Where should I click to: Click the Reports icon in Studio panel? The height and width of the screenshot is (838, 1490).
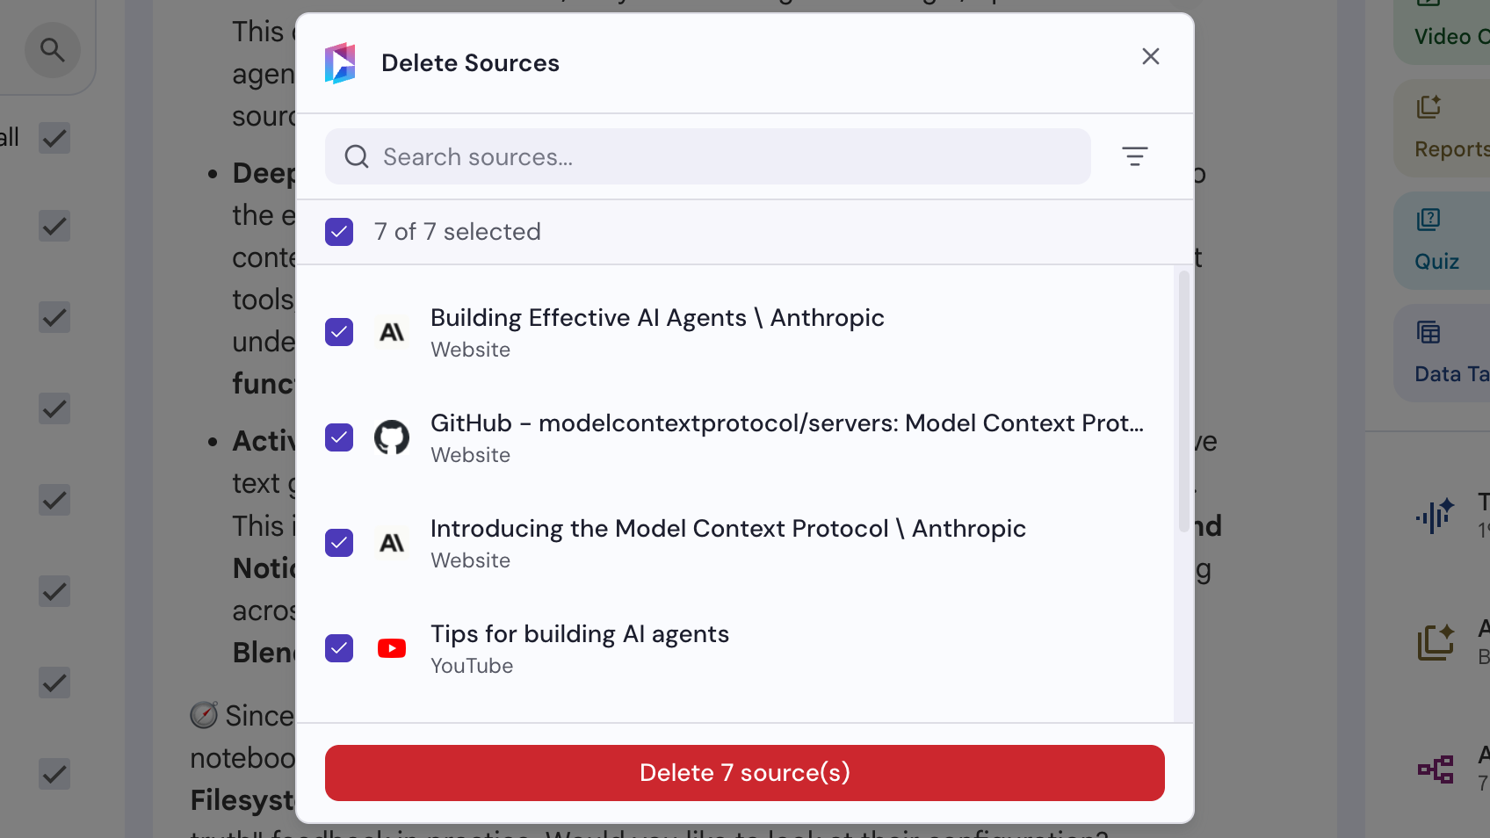click(1429, 107)
